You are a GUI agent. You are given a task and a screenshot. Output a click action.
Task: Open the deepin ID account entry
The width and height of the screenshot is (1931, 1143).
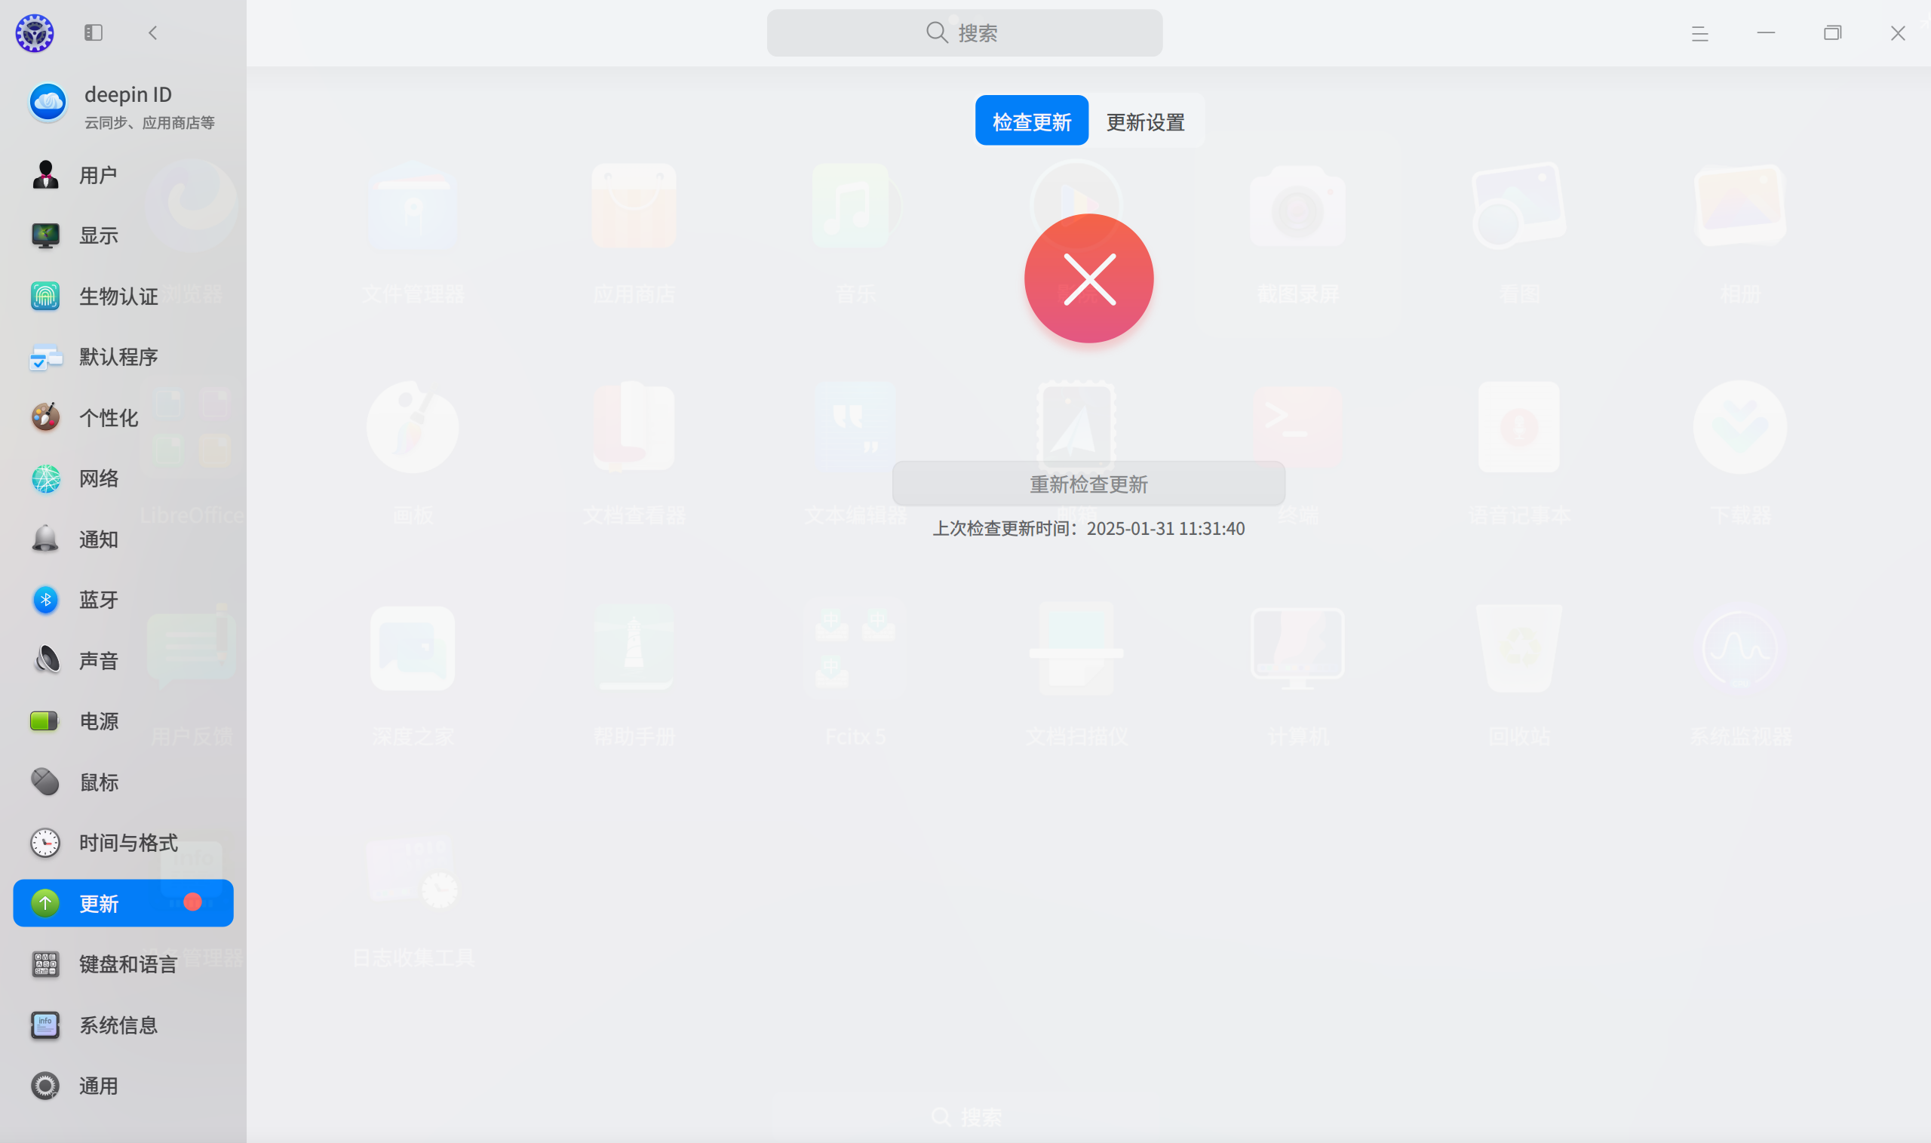click(123, 105)
